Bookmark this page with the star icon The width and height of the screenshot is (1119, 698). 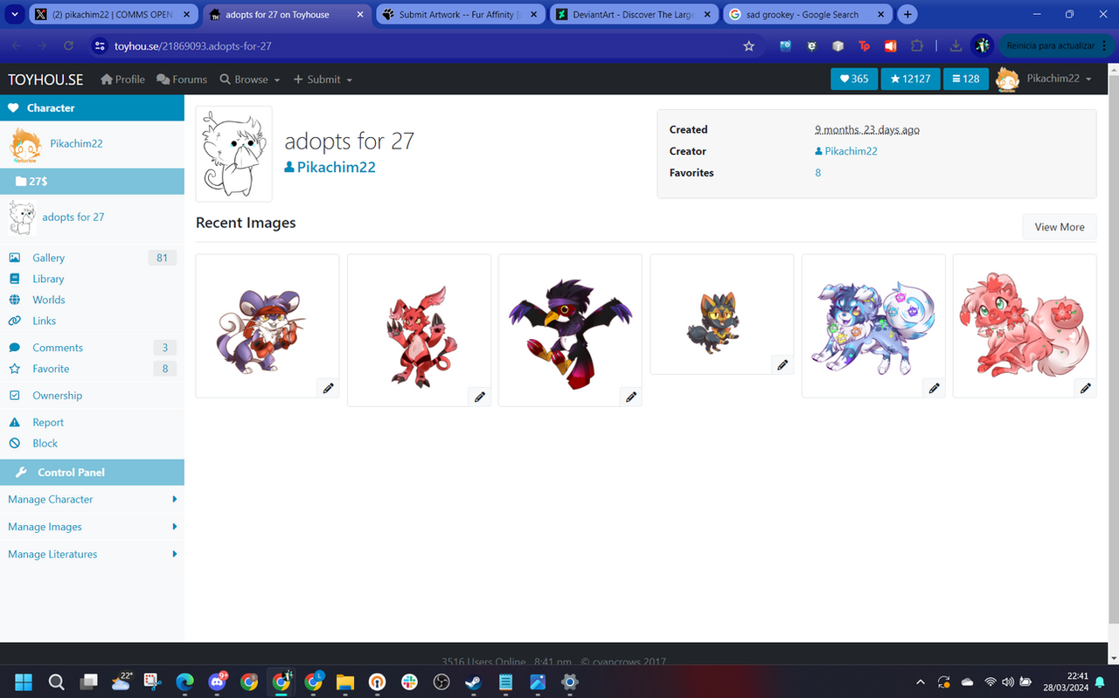(x=748, y=46)
